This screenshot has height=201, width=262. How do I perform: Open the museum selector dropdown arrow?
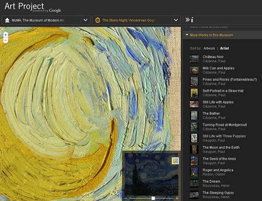85,20
